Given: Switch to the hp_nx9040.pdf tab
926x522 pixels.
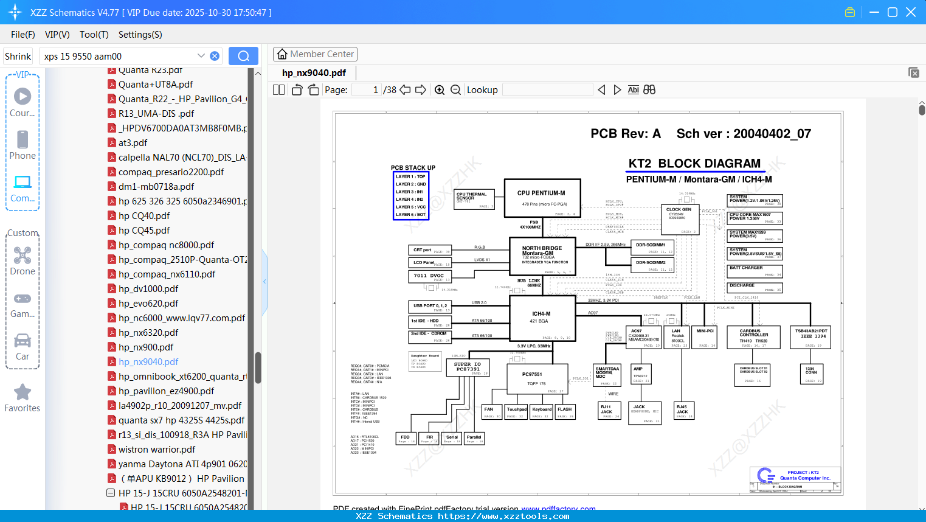Looking at the screenshot, I should 314,72.
